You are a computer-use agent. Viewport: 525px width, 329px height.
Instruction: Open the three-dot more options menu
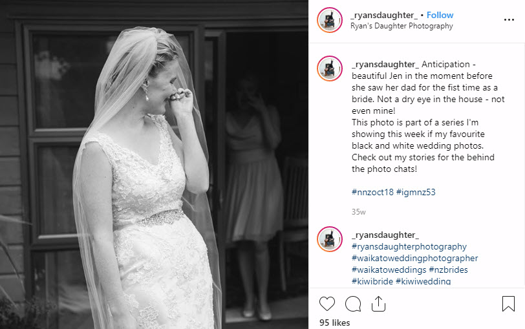click(x=509, y=20)
